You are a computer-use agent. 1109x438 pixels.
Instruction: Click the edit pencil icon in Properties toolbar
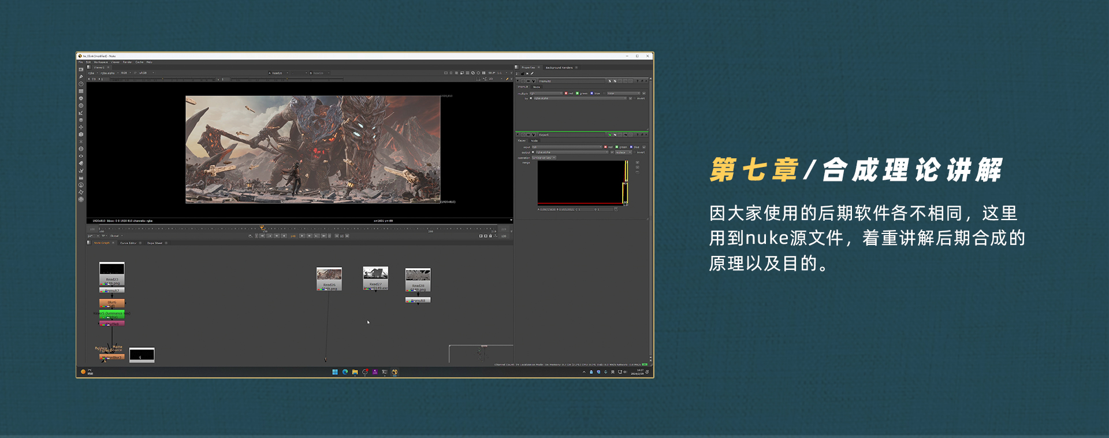pyautogui.click(x=532, y=73)
